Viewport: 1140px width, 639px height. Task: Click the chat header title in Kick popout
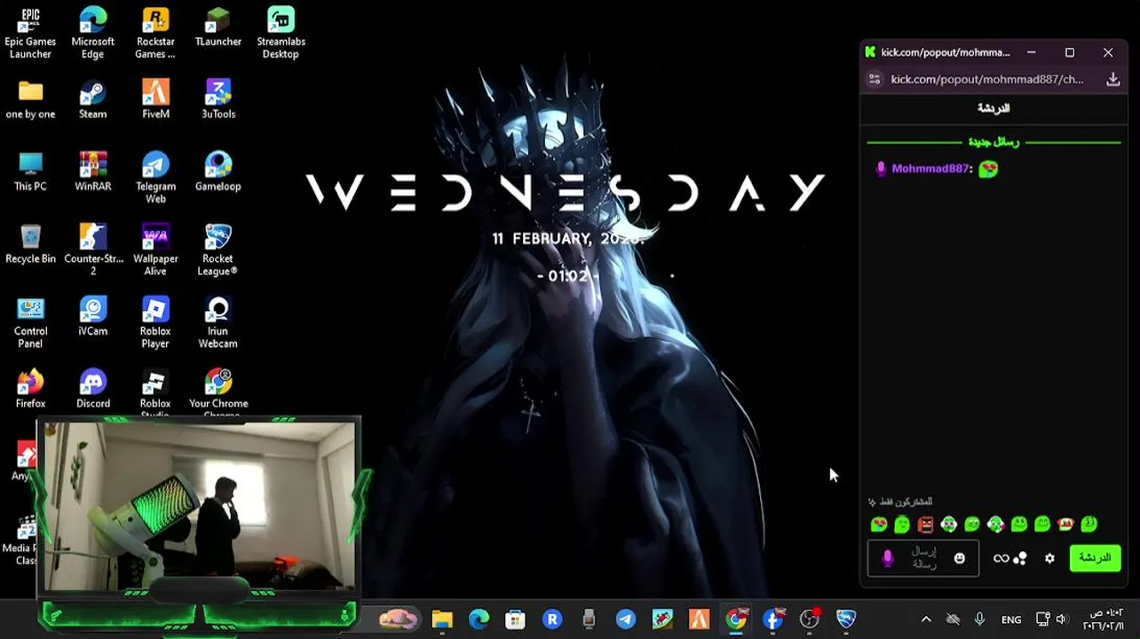pyautogui.click(x=994, y=108)
